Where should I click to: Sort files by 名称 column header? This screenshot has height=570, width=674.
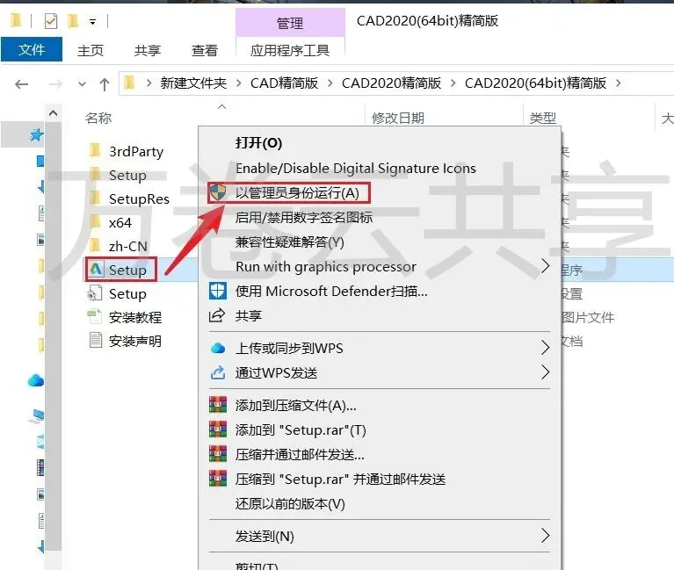[x=98, y=118]
